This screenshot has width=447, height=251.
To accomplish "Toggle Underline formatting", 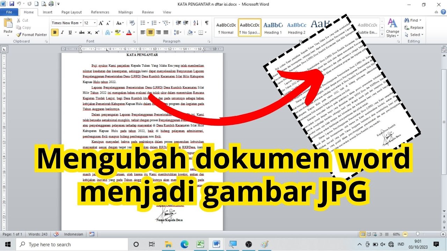I will point(70,32).
